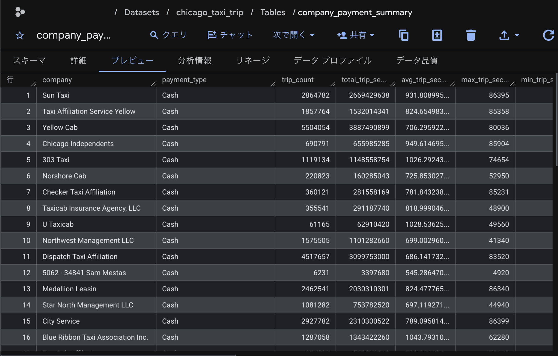Screen dimensions: 558x356
Task: Select 'Taxicab Insurance Agency, LLC' cell
Action: pyautogui.click(x=96, y=208)
